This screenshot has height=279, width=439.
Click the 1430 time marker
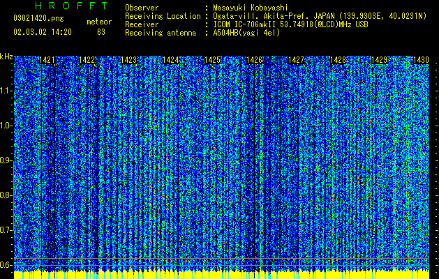(x=421, y=60)
